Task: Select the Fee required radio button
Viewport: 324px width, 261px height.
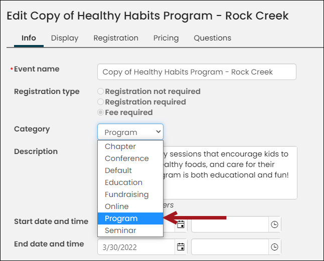Action: point(100,112)
